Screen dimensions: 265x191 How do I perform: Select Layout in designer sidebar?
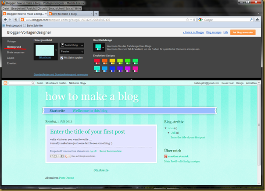click(11, 58)
